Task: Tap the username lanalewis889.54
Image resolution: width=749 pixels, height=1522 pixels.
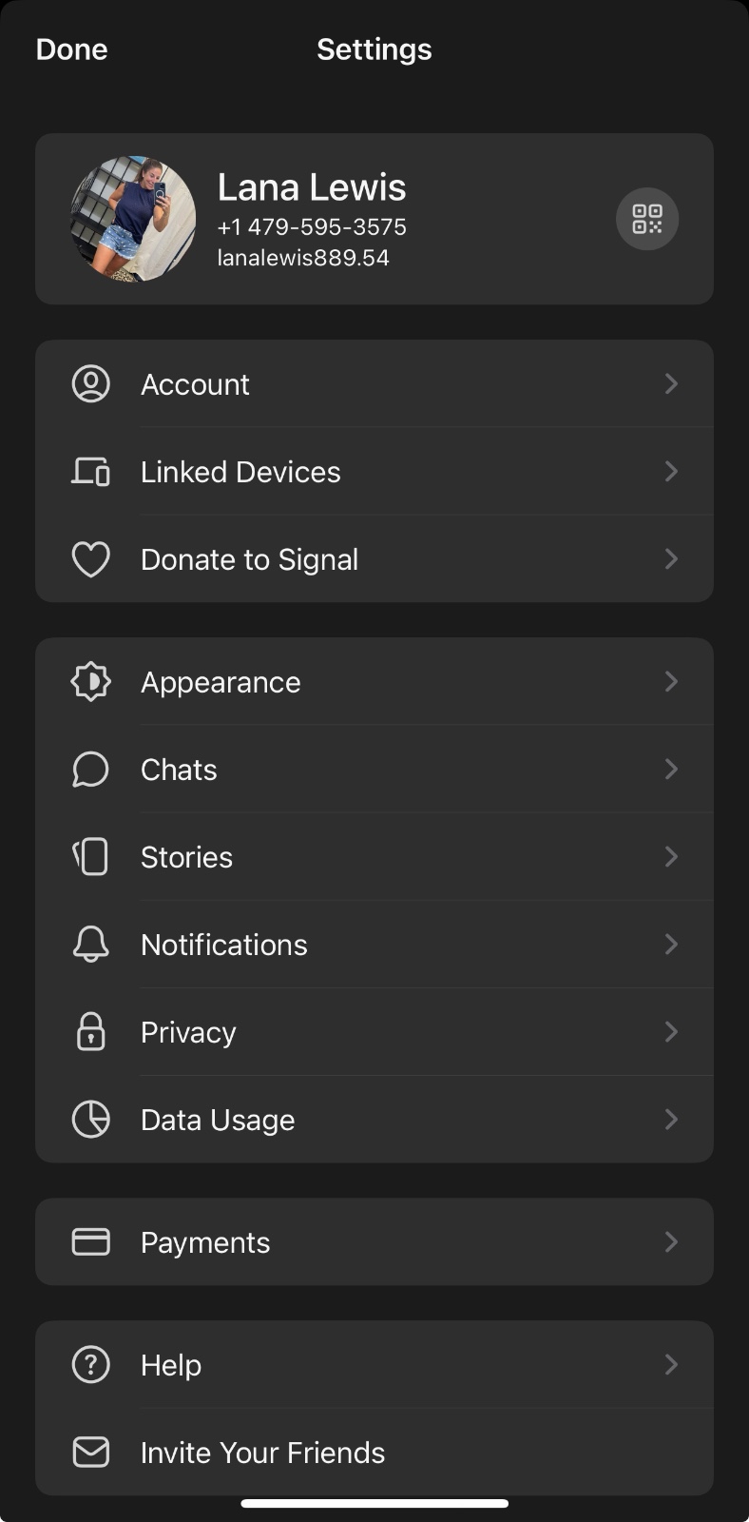Action: [303, 258]
